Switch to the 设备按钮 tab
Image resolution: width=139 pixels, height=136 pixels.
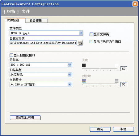36,21
